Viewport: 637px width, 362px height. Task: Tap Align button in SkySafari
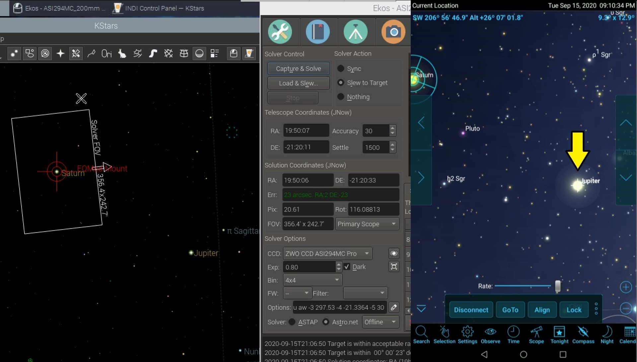542,310
